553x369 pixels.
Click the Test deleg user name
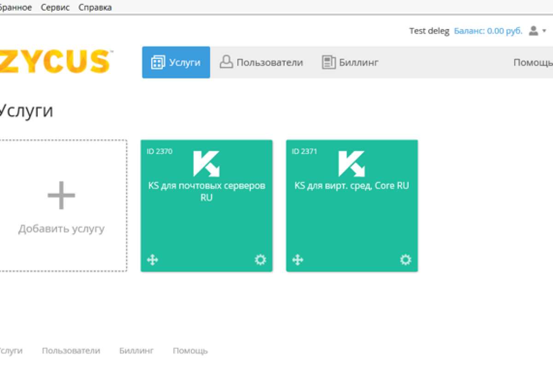429,31
